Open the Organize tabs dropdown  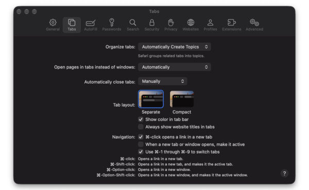pos(175,47)
